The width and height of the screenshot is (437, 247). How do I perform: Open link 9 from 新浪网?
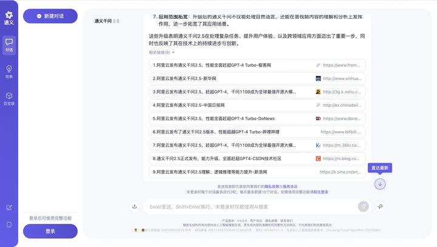[x=257, y=172]
